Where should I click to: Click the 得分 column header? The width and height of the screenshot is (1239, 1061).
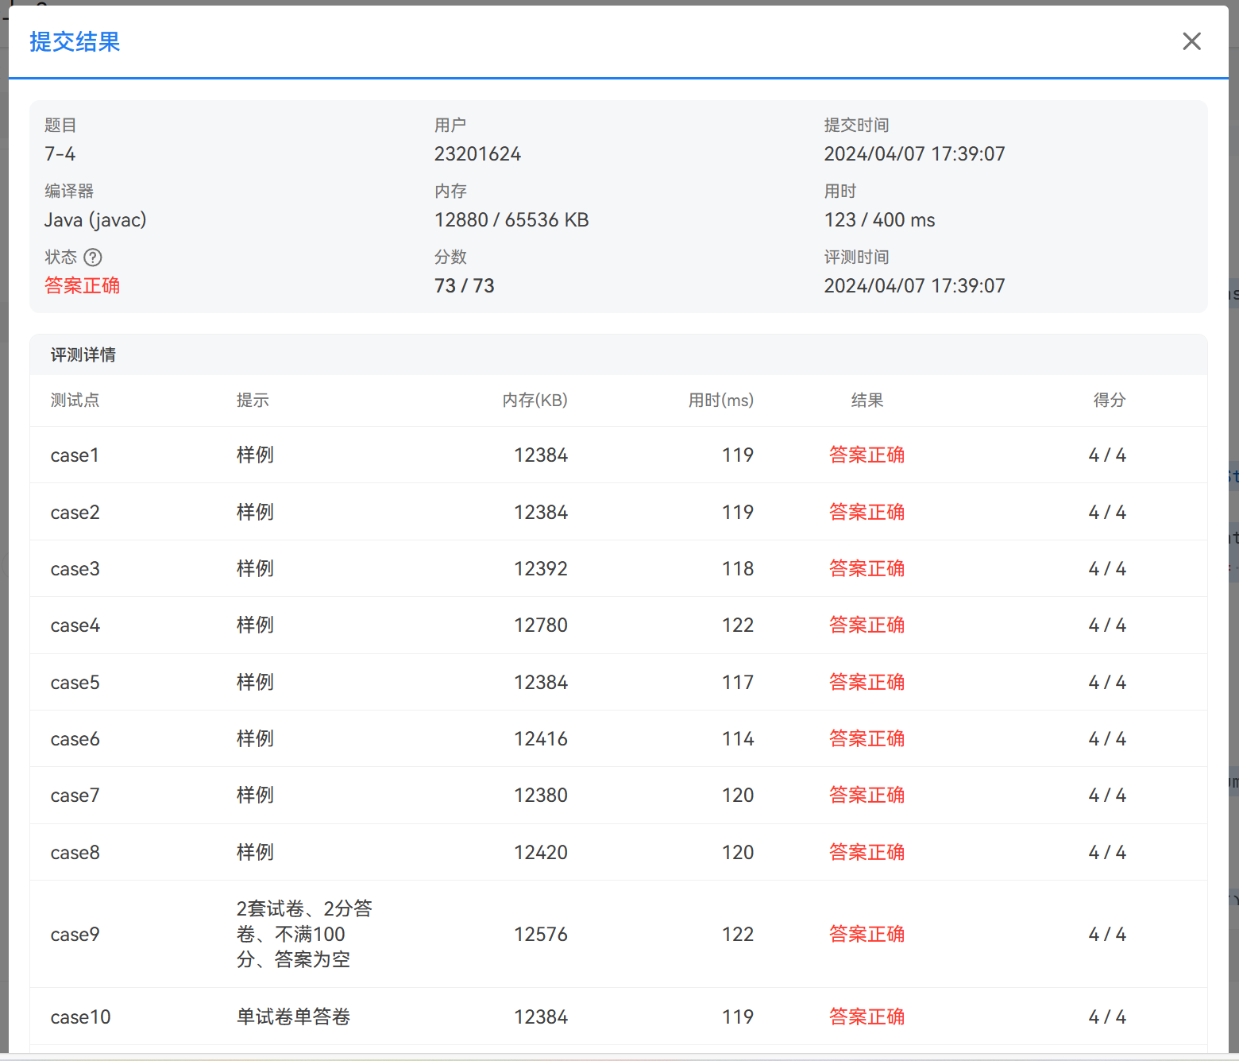1109,401
